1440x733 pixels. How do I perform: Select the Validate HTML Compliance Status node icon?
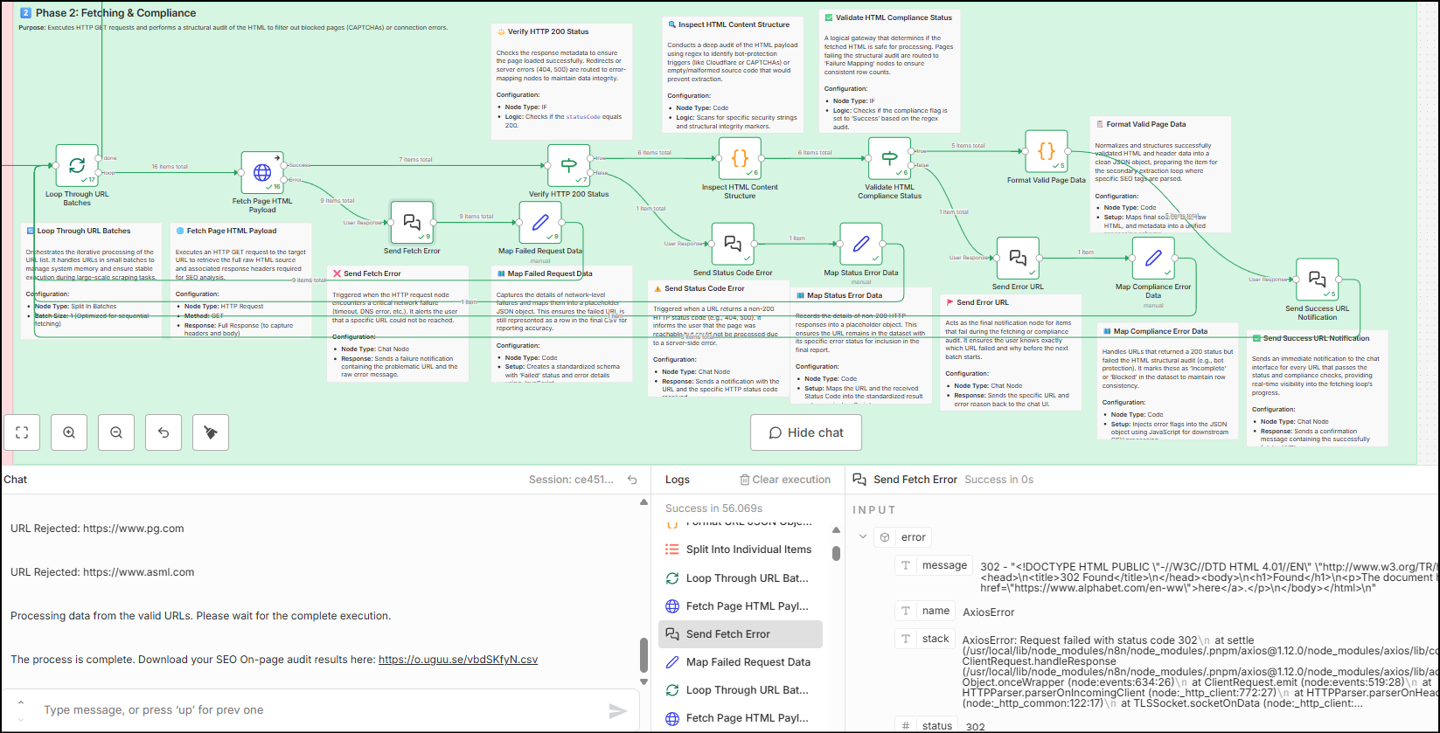(889, 159)
